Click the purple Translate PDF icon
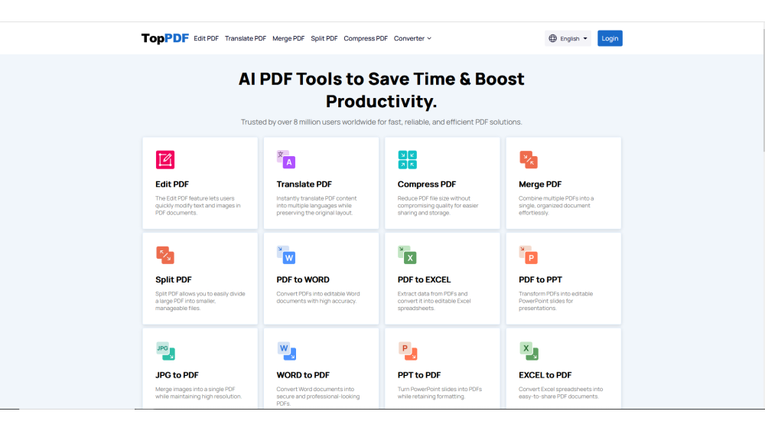The width and height of the screenshot is (765, 431). [286, 160]
